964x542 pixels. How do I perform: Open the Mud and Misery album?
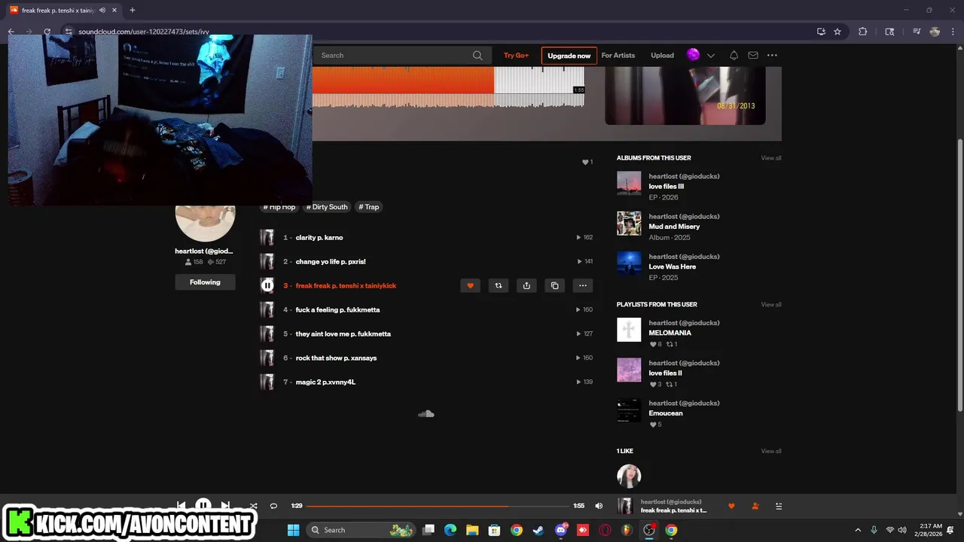click(674, 227)
